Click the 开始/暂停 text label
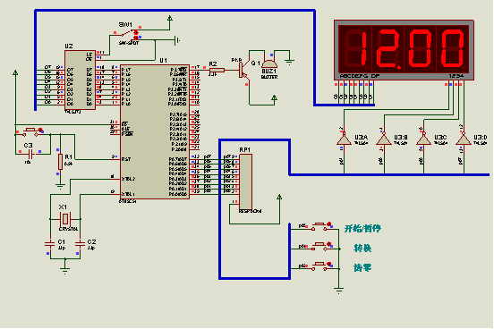494x329 pixels. point(362,229)
